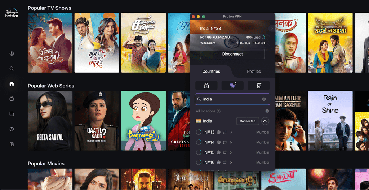Click the Disconnect button
This screenshot has width=369, height=190.
[x=232, y=54]
